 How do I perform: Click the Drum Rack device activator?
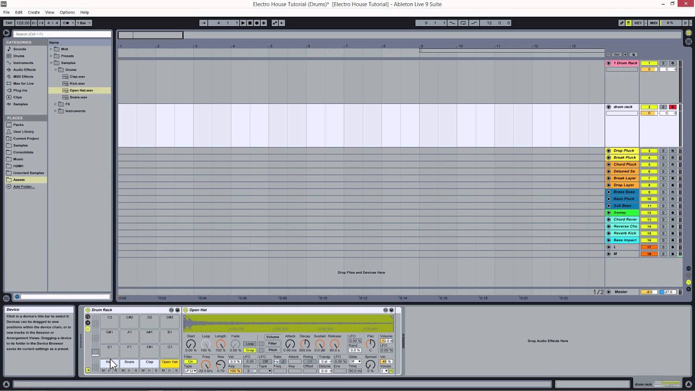coord(88,310)
